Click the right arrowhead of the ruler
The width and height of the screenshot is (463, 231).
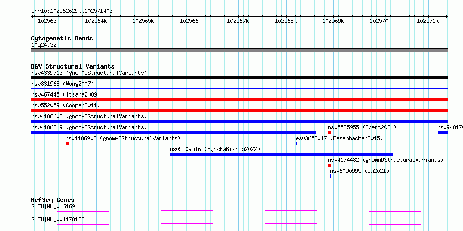[447, 16]
